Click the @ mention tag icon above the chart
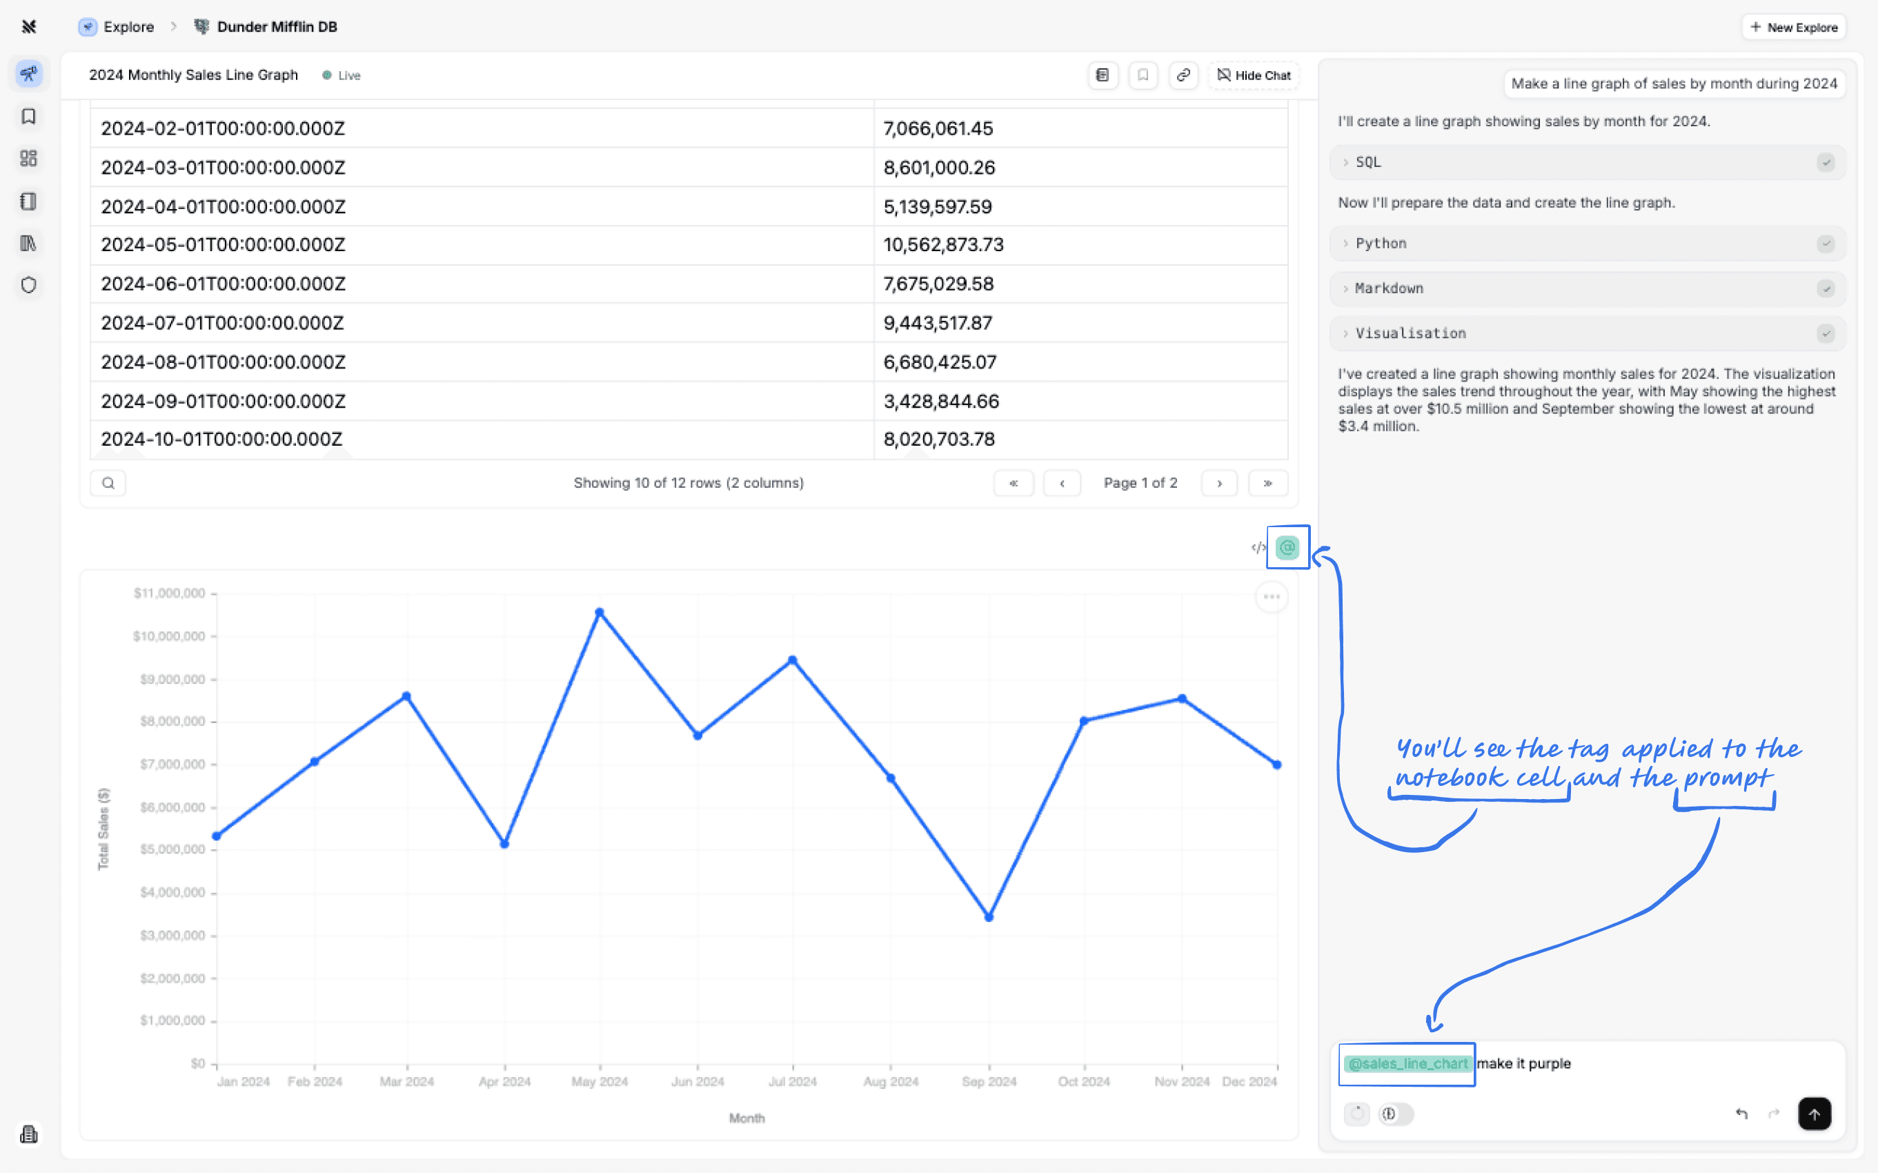 click(1287, 547)
